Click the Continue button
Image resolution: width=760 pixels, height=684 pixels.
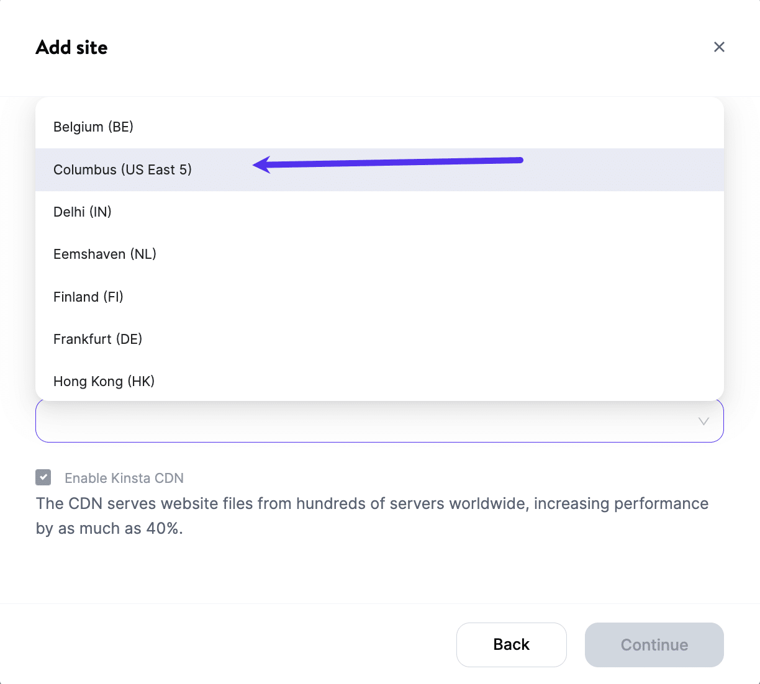pos(654,644)
